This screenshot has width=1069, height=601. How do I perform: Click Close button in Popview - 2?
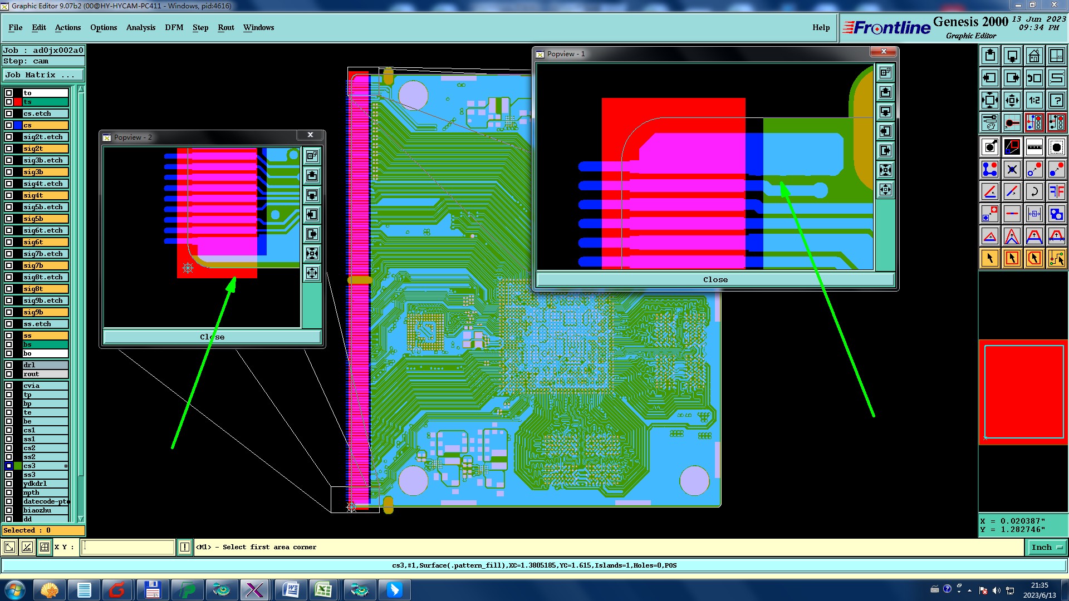[212, 337]
